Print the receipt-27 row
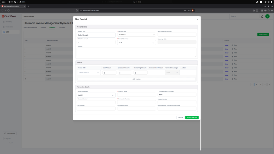The width and height of the screenshot is (274, 154). click(x=234, y=45)
